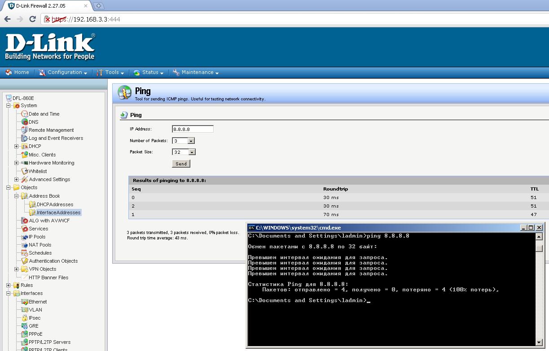Select InterfaceAddresses in the Address Book

[x=58, y=212]
